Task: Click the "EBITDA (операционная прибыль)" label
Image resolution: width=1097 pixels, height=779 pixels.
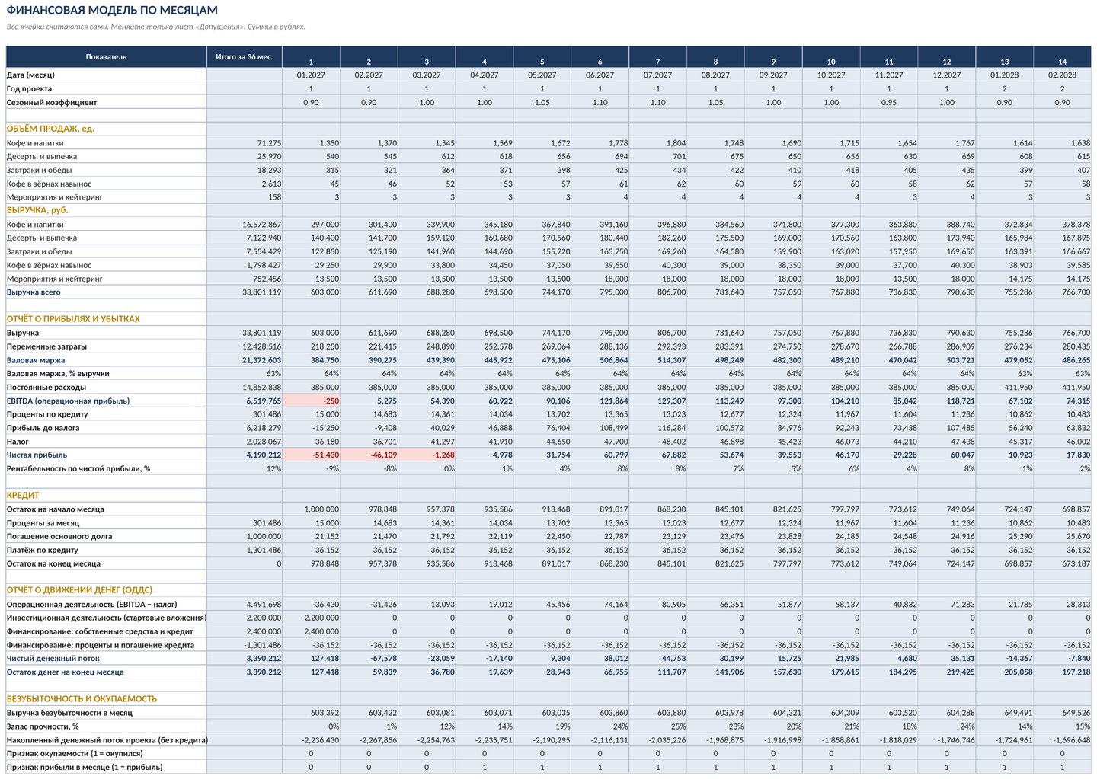Action: (68, 401)
